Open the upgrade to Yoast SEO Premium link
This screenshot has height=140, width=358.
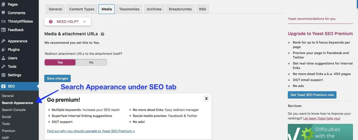click(91, 131)
